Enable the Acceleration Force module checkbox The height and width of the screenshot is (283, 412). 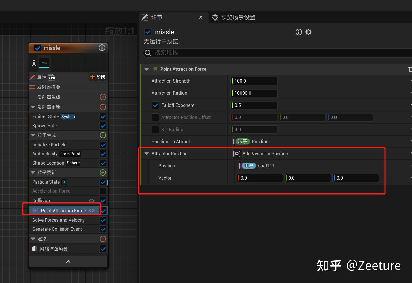coord(103,191)
